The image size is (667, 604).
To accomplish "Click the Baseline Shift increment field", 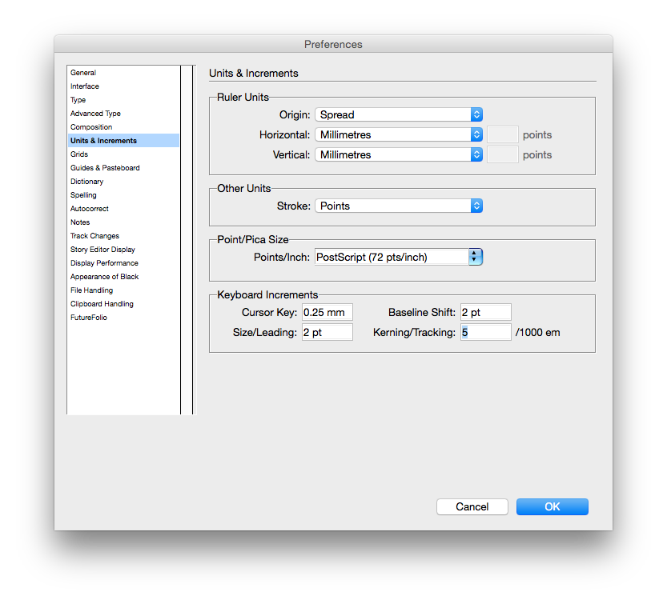I will [x=486, y=313].
